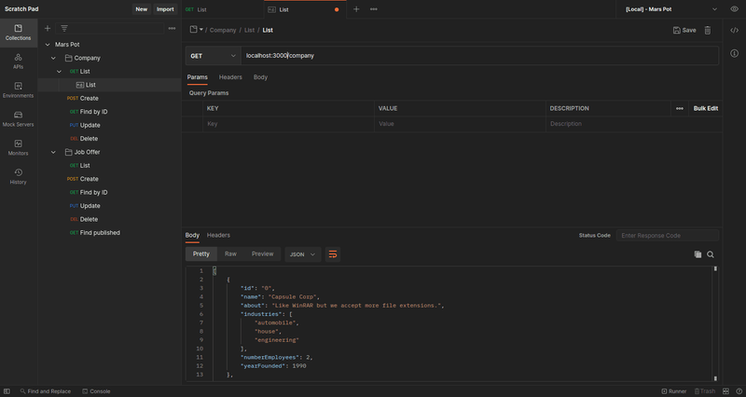746x397 pixels.
Task: Open the GET method dropdown
Action: tap(213, 56)
